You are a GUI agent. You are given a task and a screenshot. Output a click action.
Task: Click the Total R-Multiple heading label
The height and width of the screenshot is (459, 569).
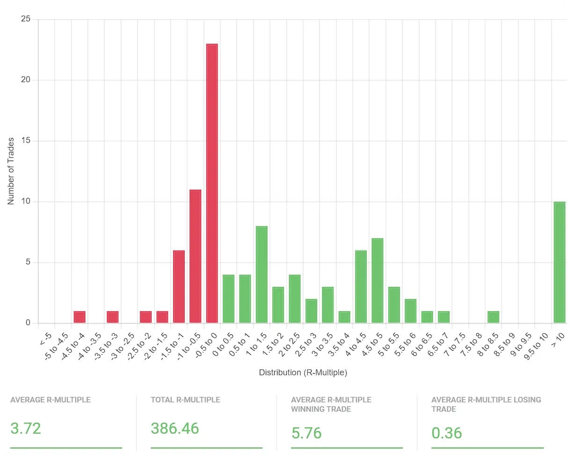click(x=185, y=400)
